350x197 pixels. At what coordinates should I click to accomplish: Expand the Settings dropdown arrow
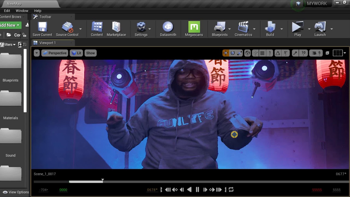click(149, 29)
